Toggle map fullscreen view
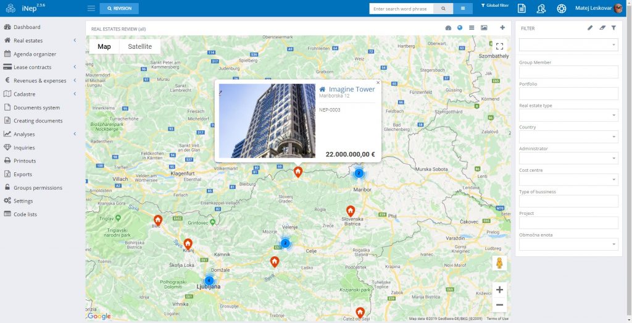The width and height of the screenshot is (632, 323). pos(499,46)
